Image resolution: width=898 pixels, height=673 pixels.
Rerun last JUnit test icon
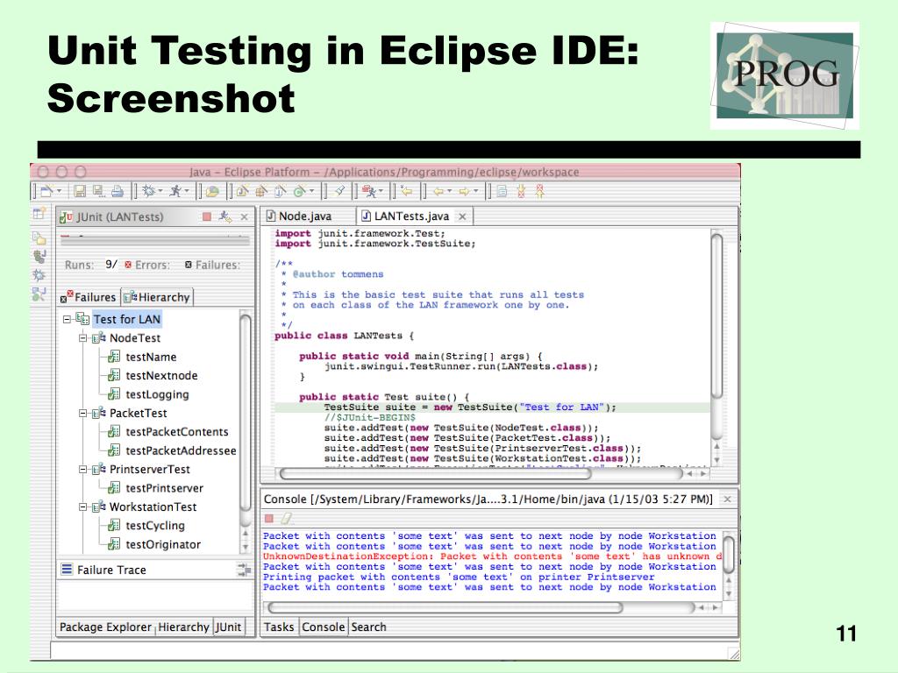coord(225,216)
